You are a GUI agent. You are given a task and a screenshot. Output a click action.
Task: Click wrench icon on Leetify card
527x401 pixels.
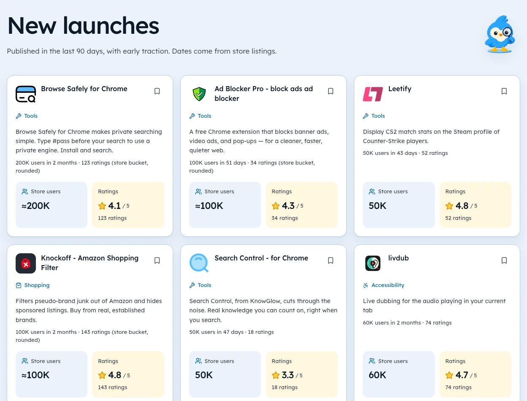click(x=366, y=116)
